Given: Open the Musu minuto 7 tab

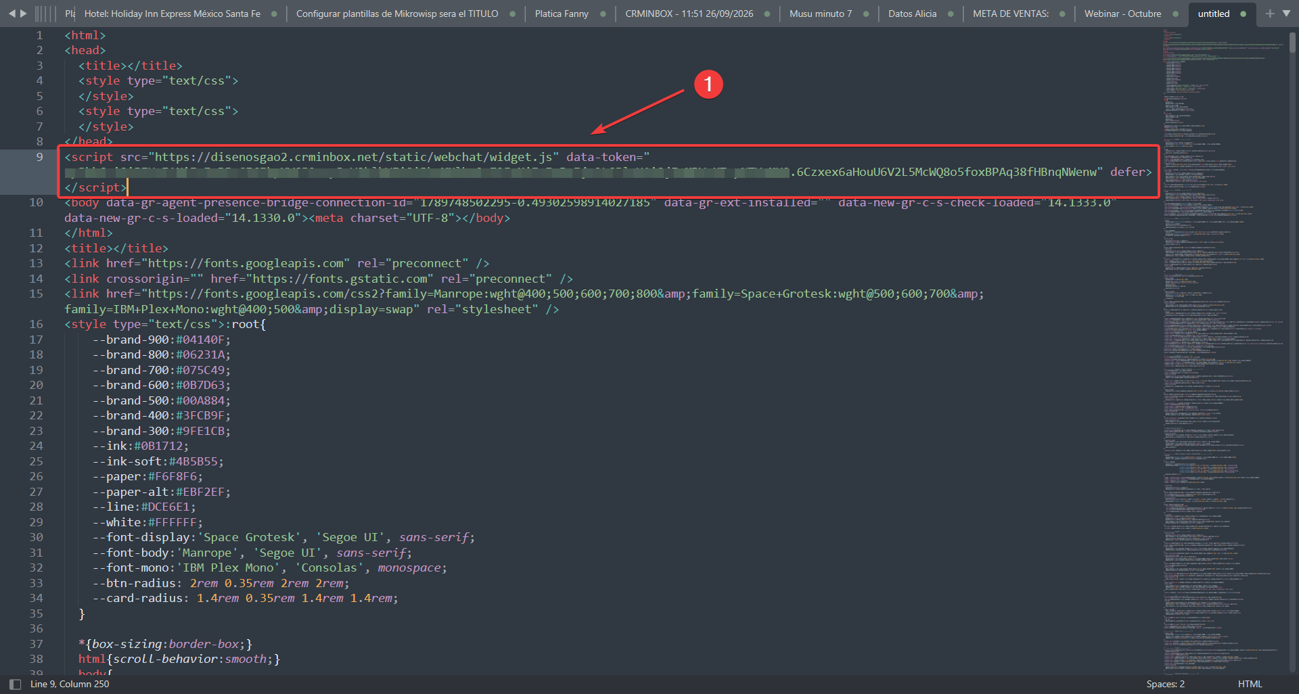Looking at the screenshot, I should 820,14.
